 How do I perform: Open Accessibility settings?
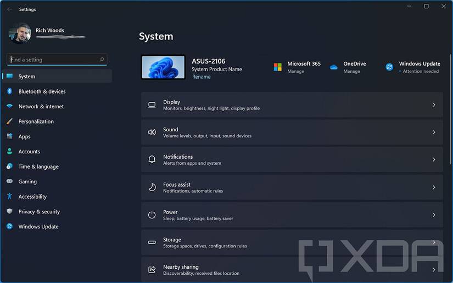(x=57, y=197)
